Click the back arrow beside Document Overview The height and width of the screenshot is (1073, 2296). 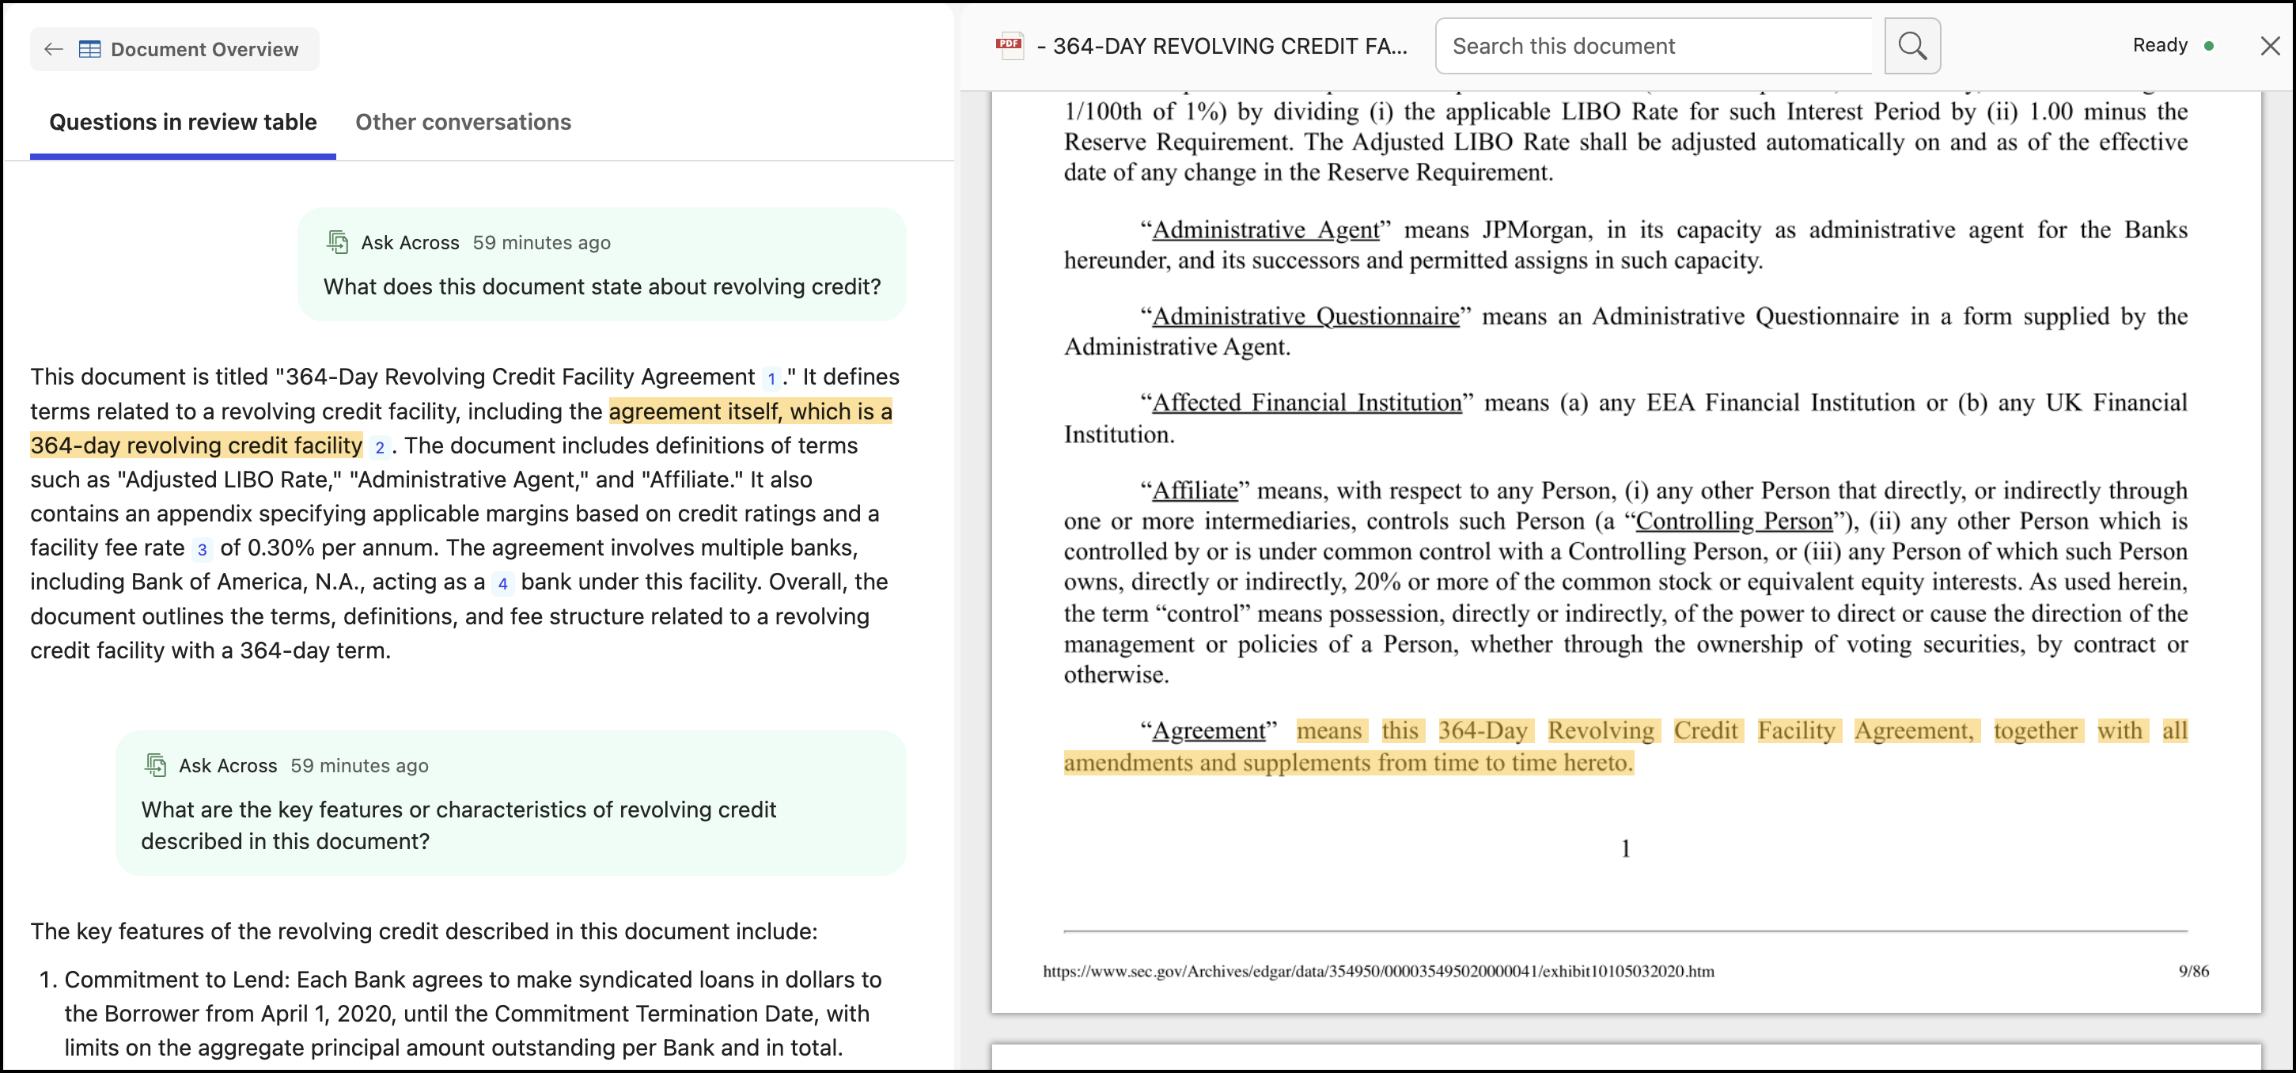pos(54,49)
